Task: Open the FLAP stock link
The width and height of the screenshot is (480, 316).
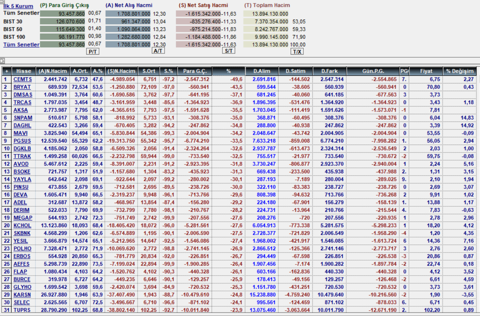Action: click(x=20, y=271)
